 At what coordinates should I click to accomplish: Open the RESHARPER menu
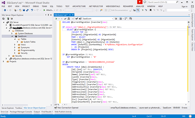point(128,6)
